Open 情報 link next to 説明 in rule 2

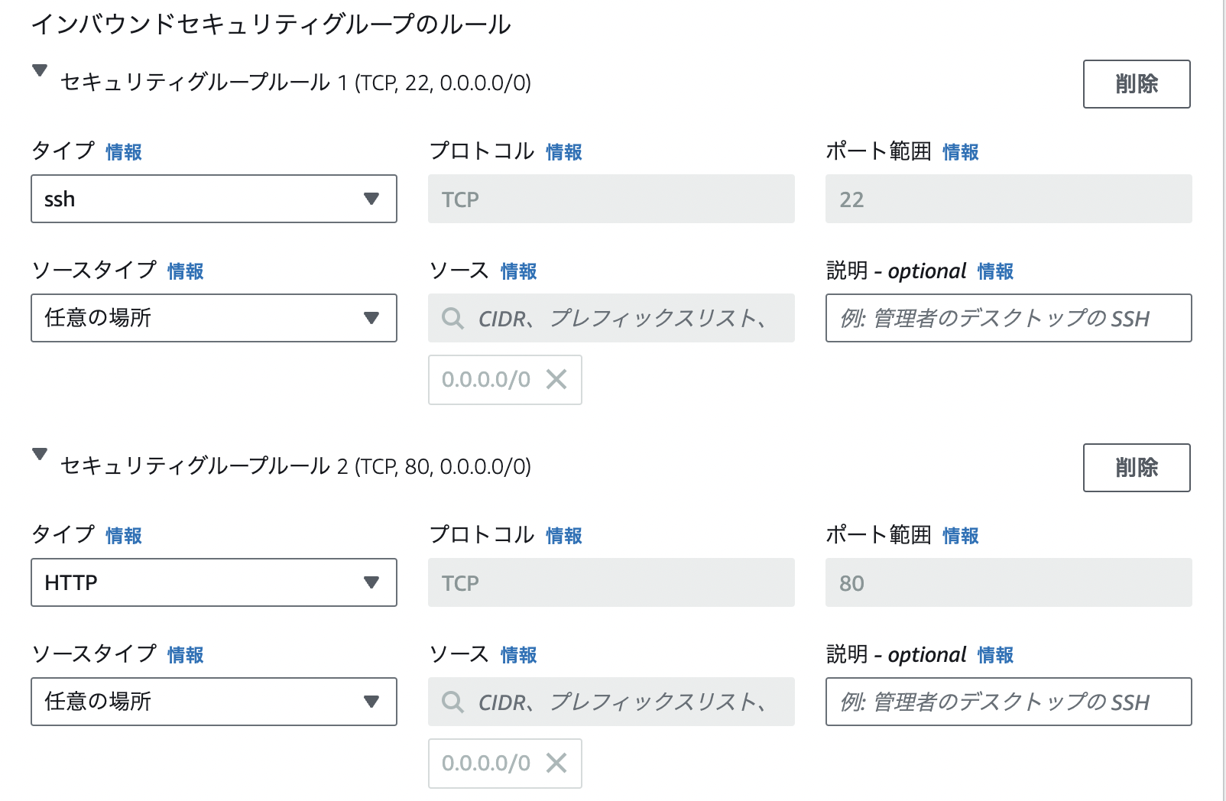click(996, 655)
